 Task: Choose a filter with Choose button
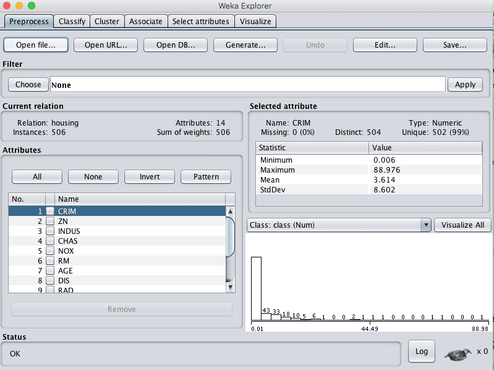(28, 85)
